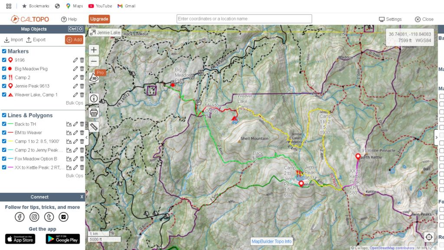Click the orange Upgrade button
The image size is (444, 250).
click(99, 19)
